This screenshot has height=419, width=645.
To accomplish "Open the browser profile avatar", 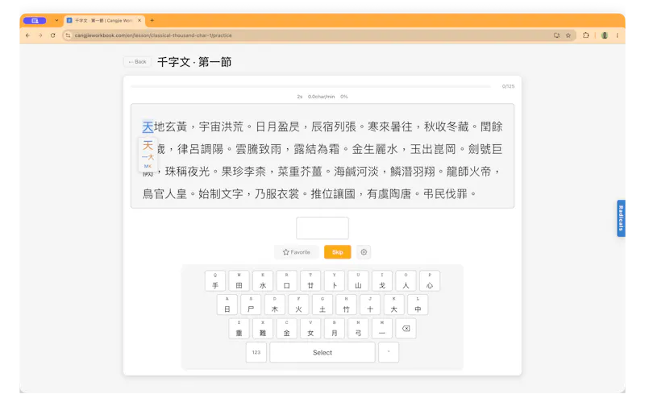I will pos(604,35).
